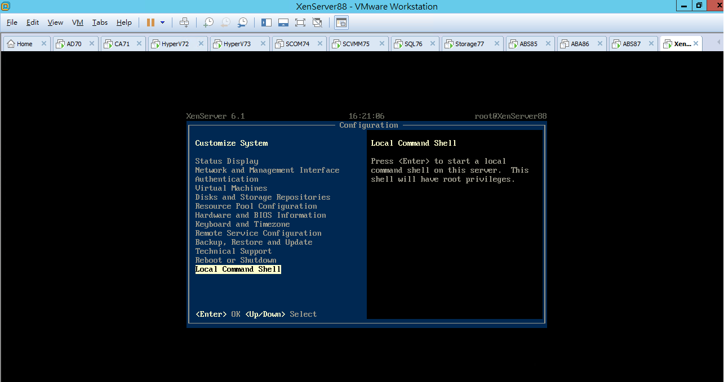Screen dimensions: 724x382
Task: Select 'Backup, Restore and Update' entry
Action: pyautogui.click(x=254, y=242)
